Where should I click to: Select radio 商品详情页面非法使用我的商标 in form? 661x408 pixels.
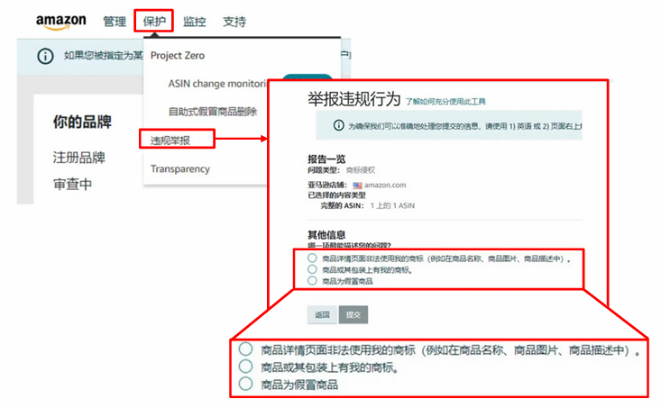tap(312, 258)
